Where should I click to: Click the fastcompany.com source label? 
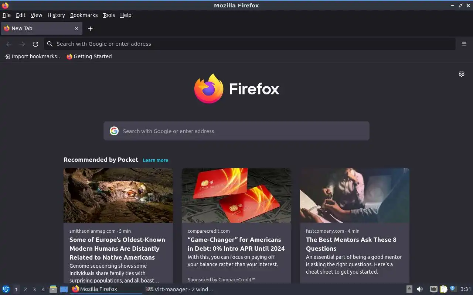click(325, 231)
